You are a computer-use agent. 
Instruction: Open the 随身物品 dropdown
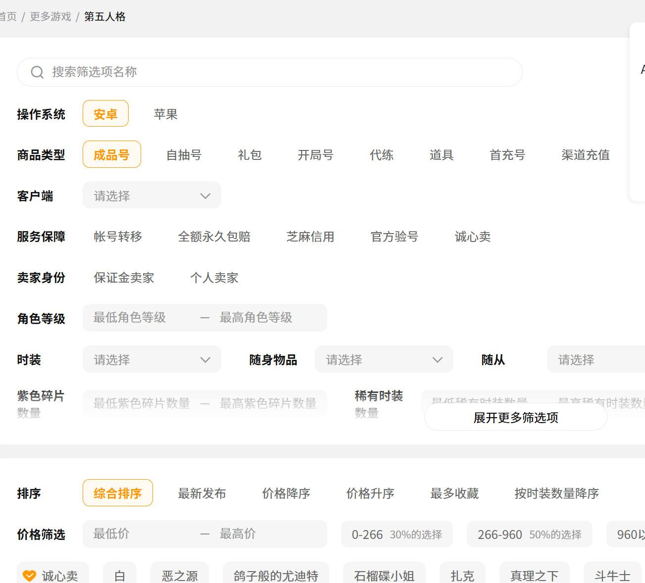[384, 360]
